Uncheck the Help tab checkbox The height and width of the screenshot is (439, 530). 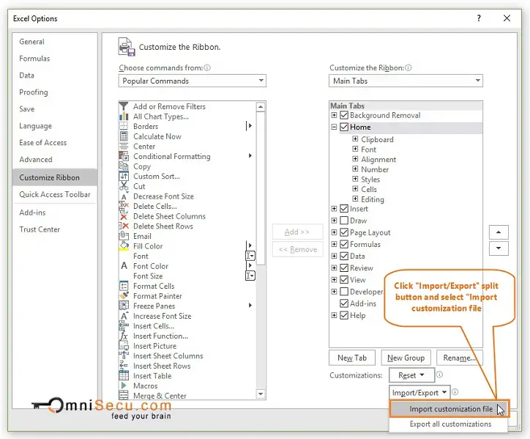tap(344, 315)
